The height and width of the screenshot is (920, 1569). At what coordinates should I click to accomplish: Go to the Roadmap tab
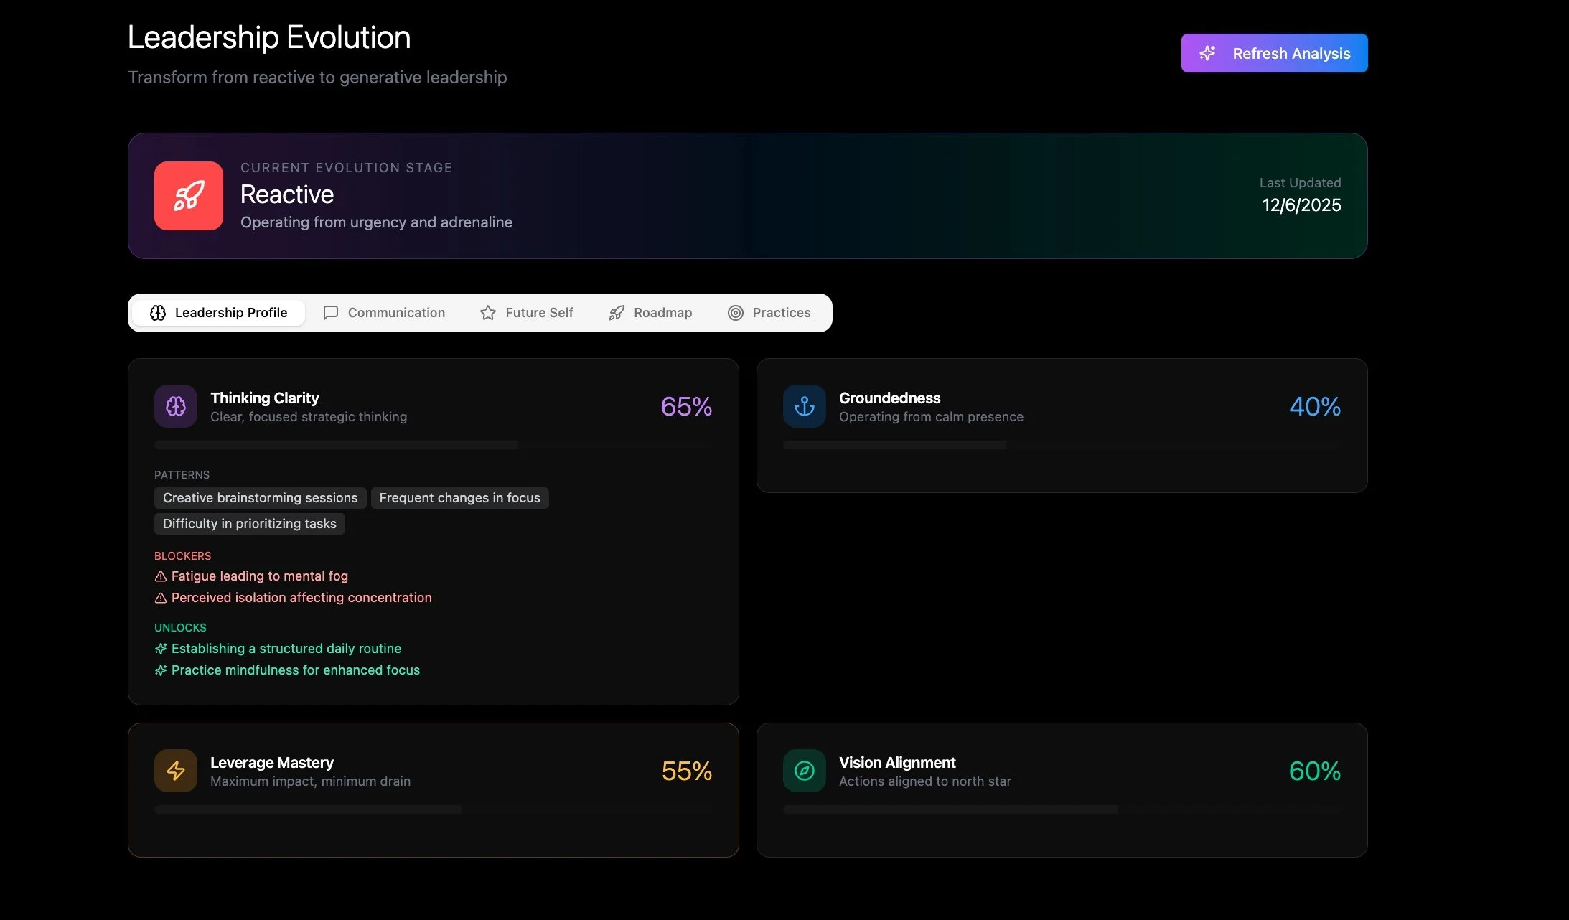(x=650, y=313)
